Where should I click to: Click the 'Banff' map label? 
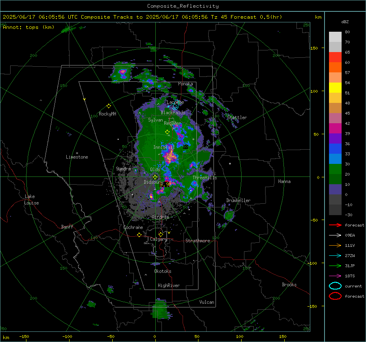point(67,227)
